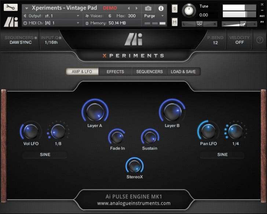Click the Max voices 300 value
This screenshot has width=267, height=214.
[132, 16]
